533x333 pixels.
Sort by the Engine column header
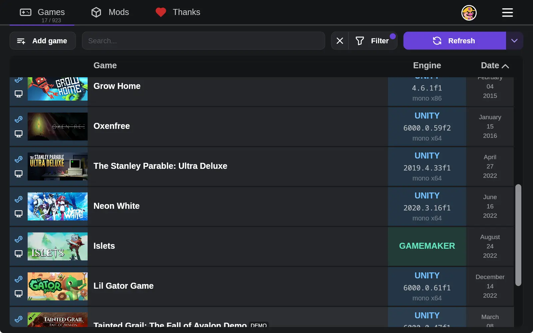(427, 66)
